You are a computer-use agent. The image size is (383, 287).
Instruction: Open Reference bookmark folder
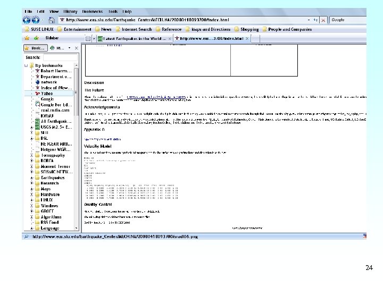click(169, 29)
